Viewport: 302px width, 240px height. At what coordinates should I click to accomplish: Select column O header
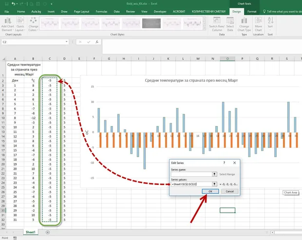227,59
